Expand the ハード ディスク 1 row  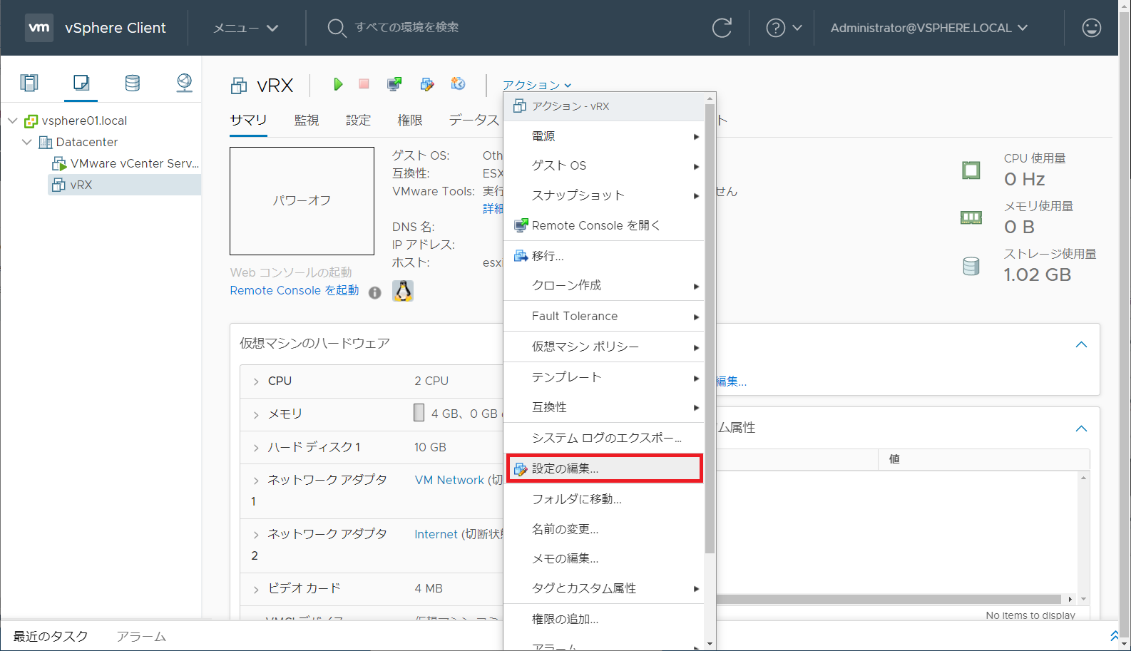pos(256,448)
